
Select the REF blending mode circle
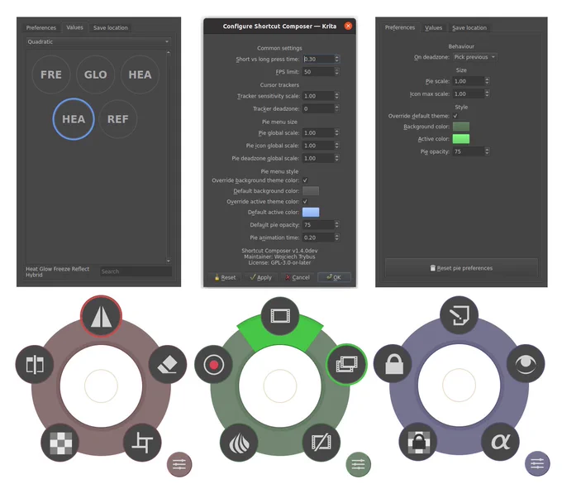coord(118,119)
